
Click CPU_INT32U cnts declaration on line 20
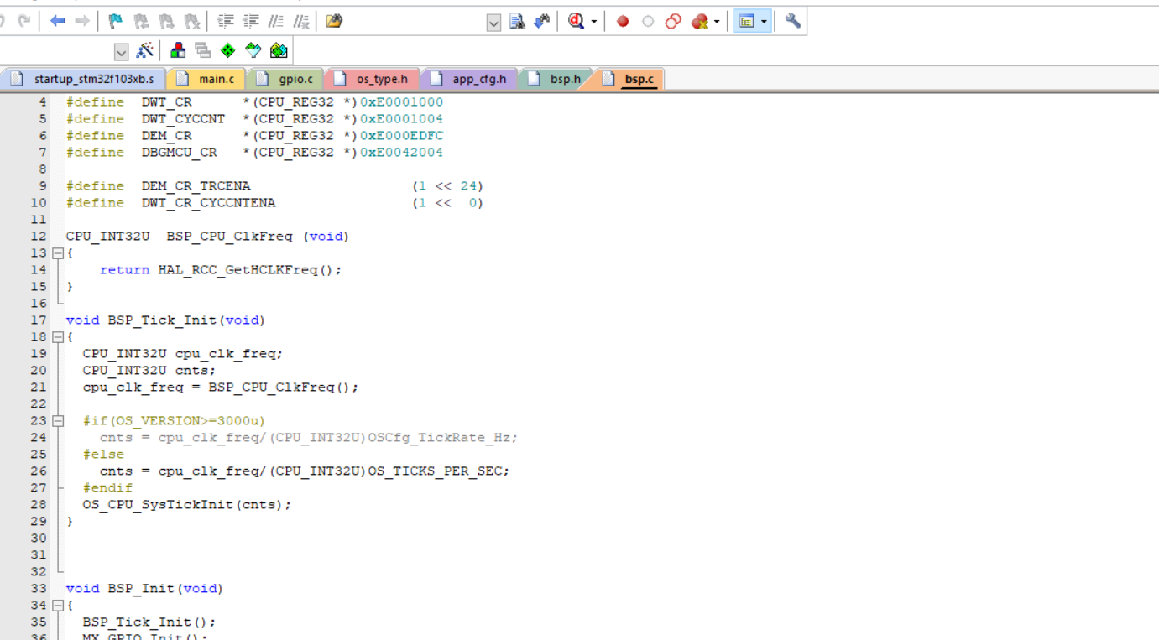click(149, 370)
